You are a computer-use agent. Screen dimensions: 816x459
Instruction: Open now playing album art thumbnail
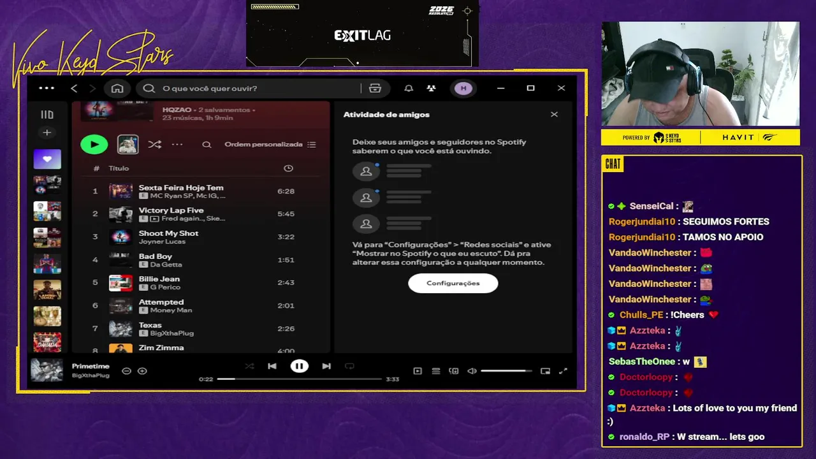[47, 370]
